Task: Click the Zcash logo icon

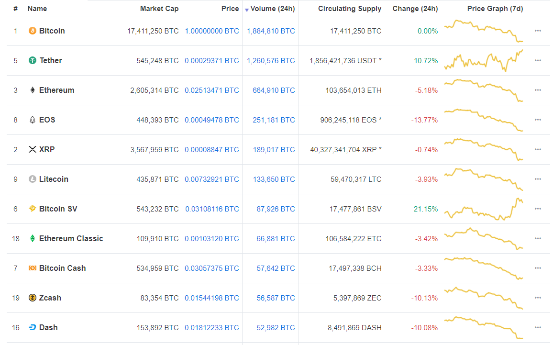Action: point(33,298)
